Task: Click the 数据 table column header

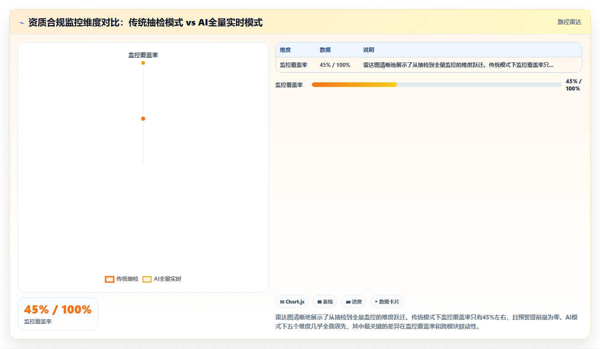Action: [x=325, y=50]
